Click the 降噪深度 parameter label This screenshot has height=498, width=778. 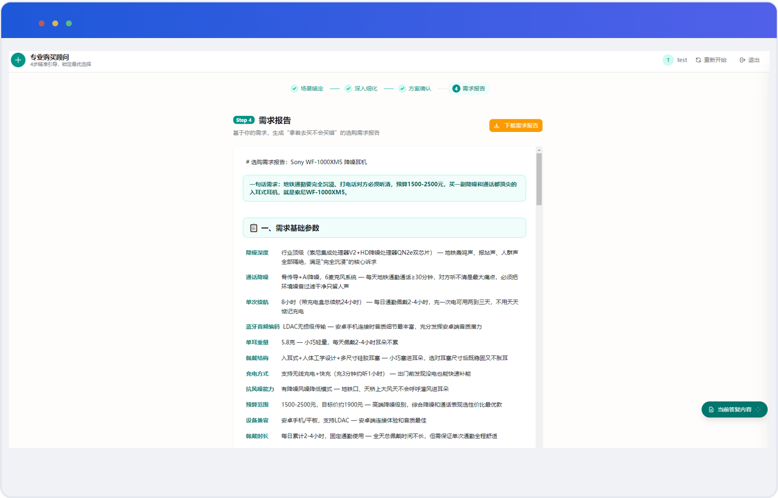pyautogui.click(x=257, y=253)
